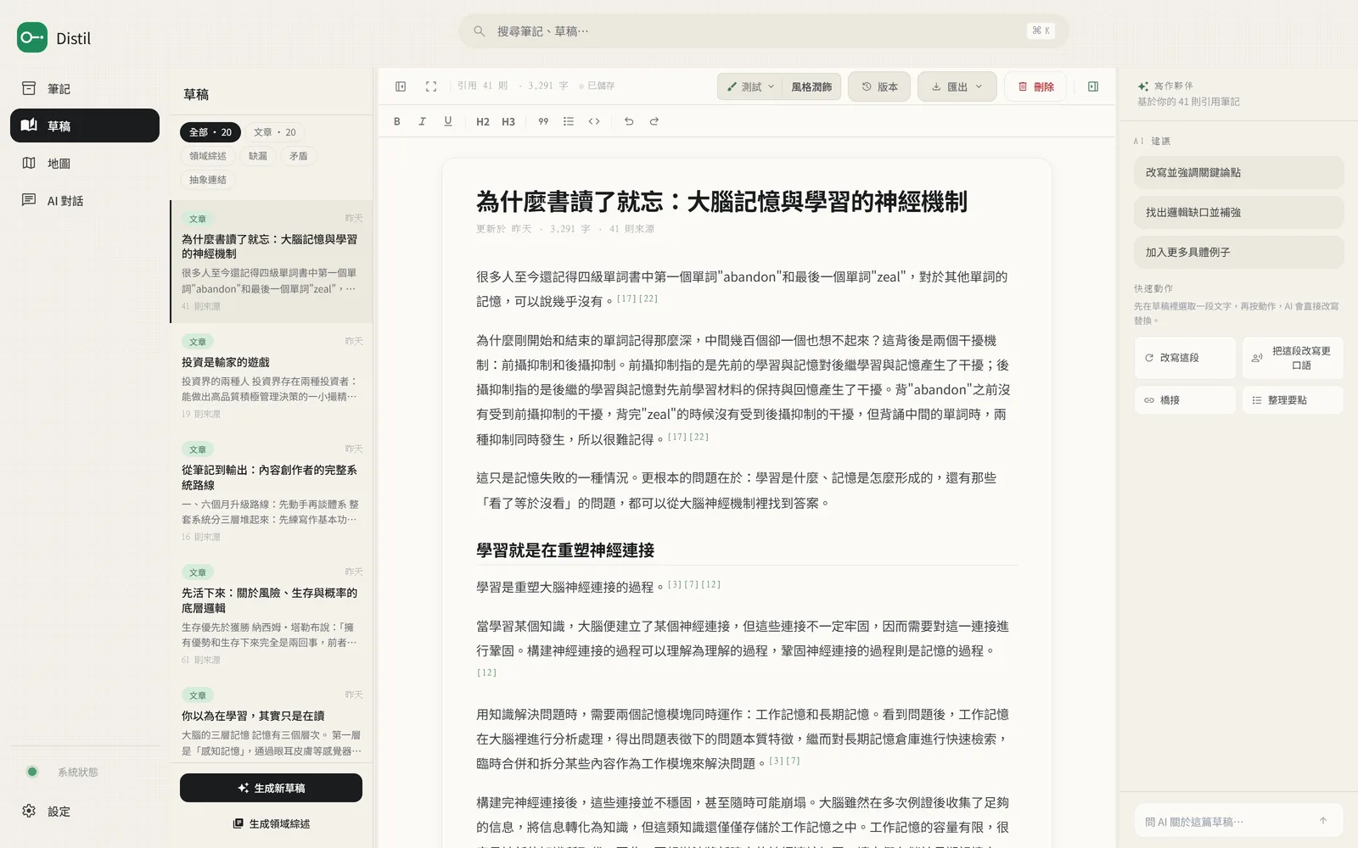Click 把這段改寫更口語 quick action
The height and width of the screenshot is (848, 1358).
pyautogui.click(x=1293, y=358)
